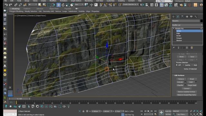206x116 pixels.
Task: Select the Preview Selection SubObj radio
Action: pyautogui.click(x=183, y=65)
